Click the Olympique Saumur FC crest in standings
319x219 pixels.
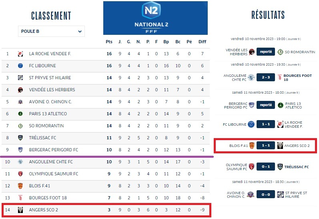point(20,174)
